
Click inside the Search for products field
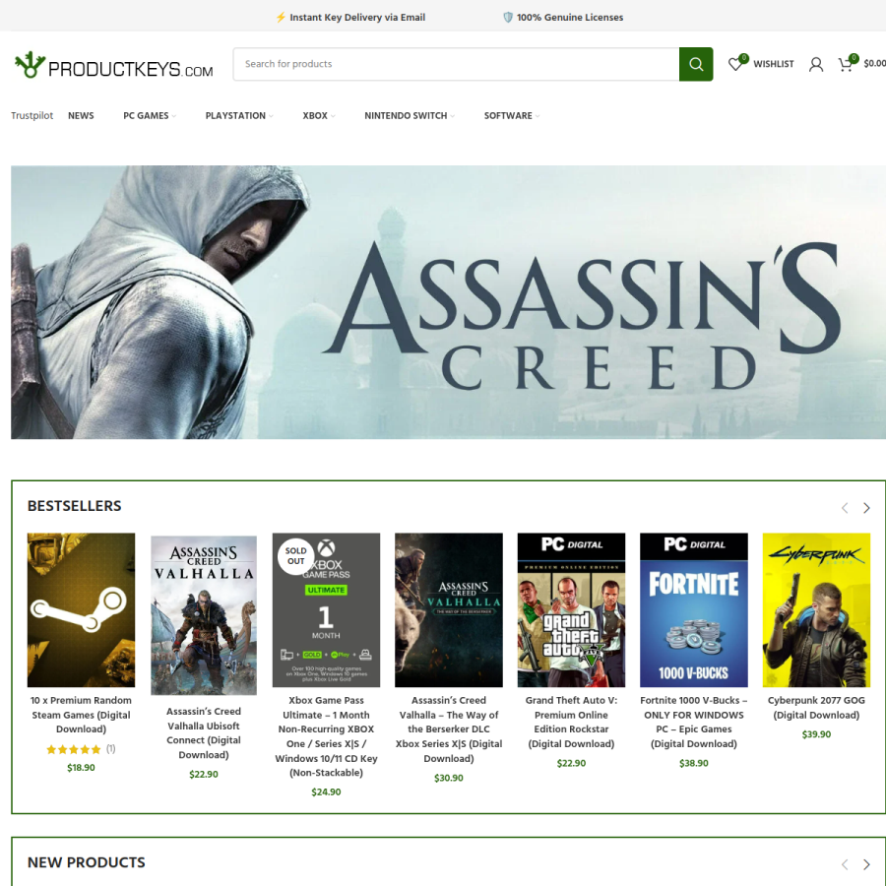pyautogui.click(x=456, y=64)
